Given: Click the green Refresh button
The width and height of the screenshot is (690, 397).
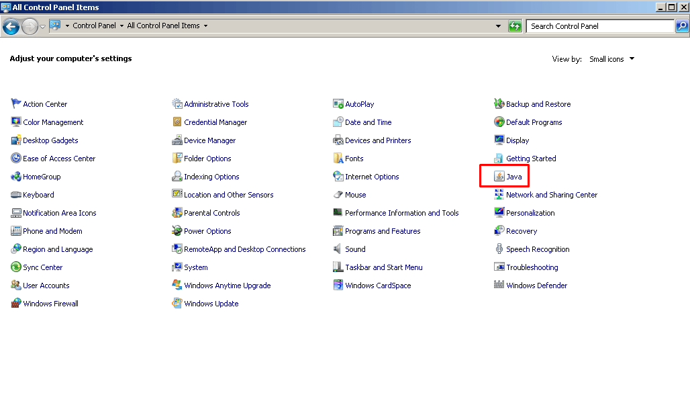Looking at the screenshot, I should [x=514, y=26].
